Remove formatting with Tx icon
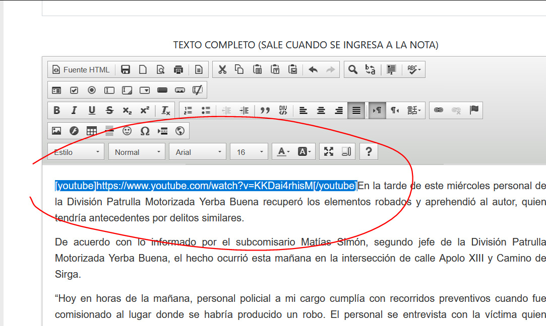This screenshot has width=546, height=326. point(165,111)
